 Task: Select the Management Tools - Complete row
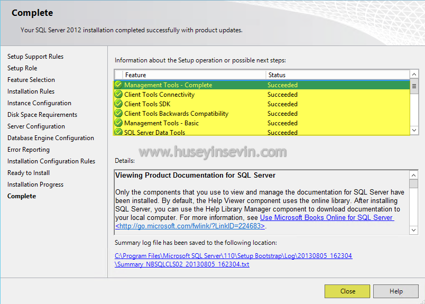coord(262,85)
